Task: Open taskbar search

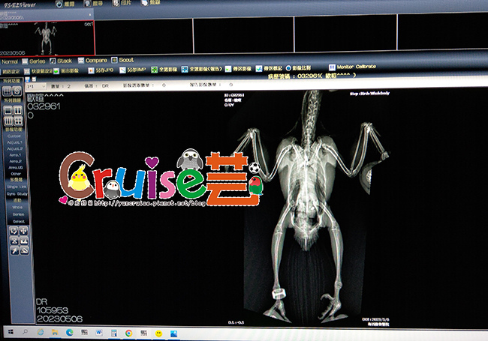Action: coord(26,332)
